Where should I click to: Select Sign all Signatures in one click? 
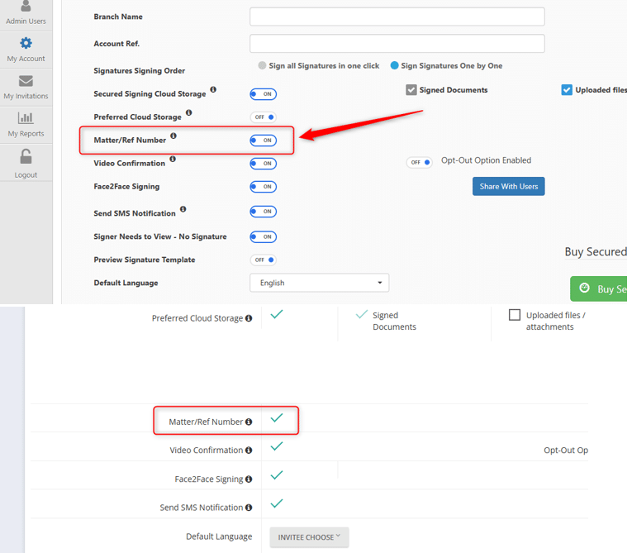pyautogui.click(x=263, y=65)
